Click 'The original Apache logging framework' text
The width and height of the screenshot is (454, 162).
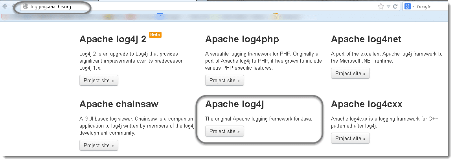click(259, 119)
